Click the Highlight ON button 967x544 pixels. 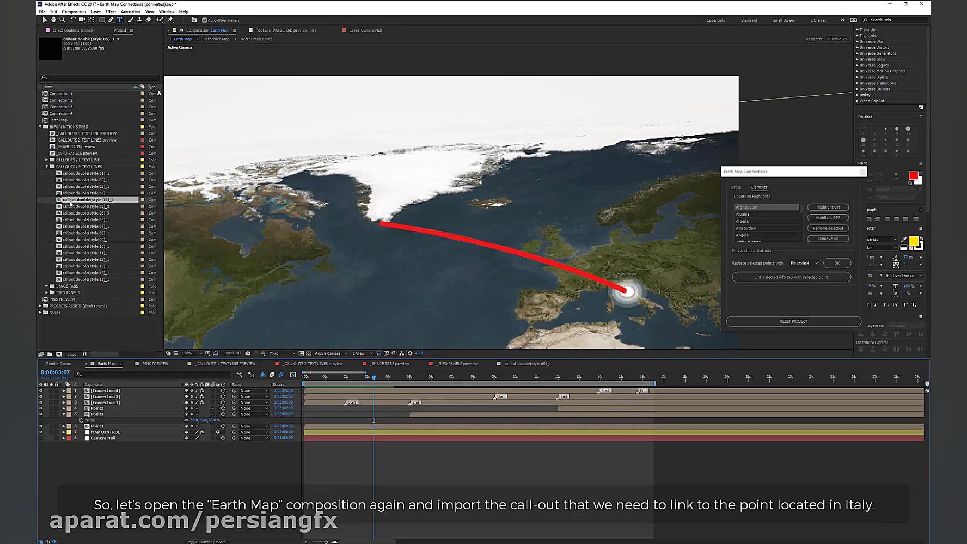(828, 207)
